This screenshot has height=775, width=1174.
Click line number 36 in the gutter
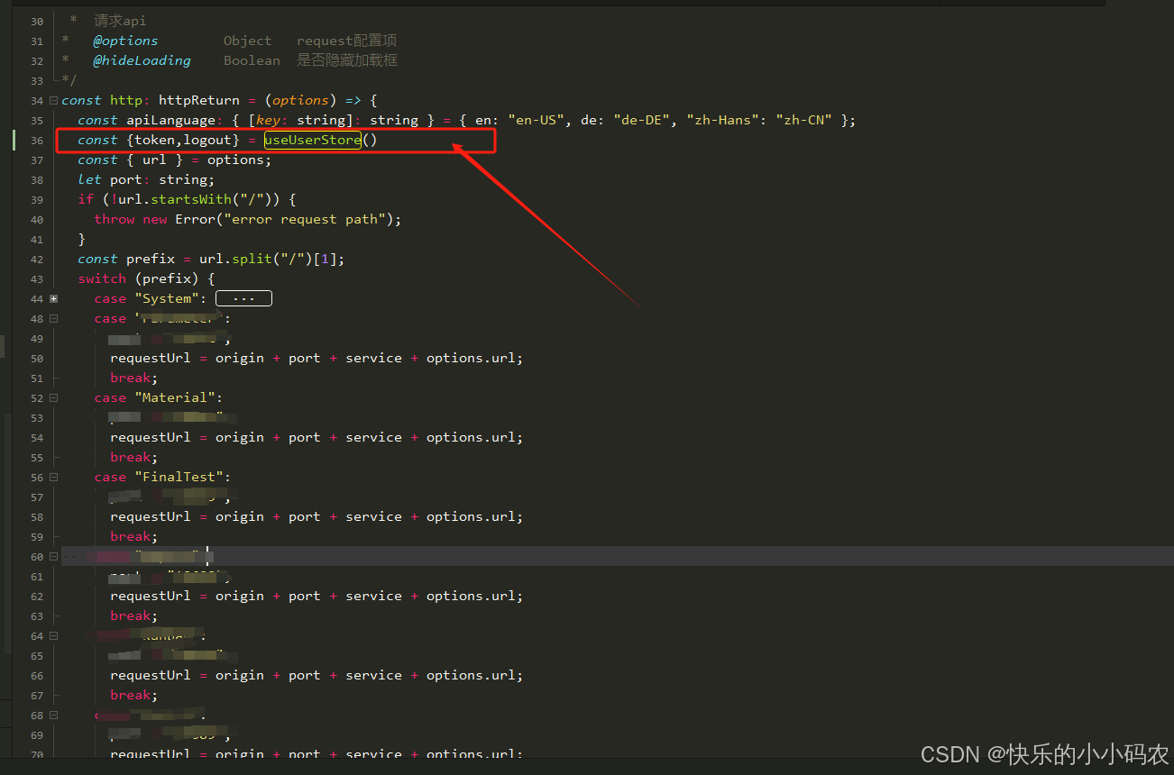36,140
